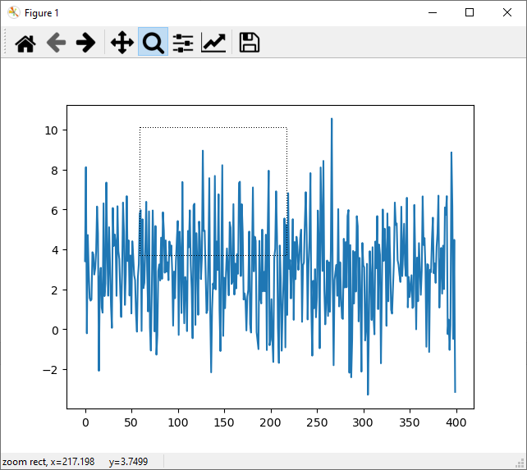Click the Matplotlib icon in the title bar
This screenshot has width=527, height=470.
(x=14, y=13)
